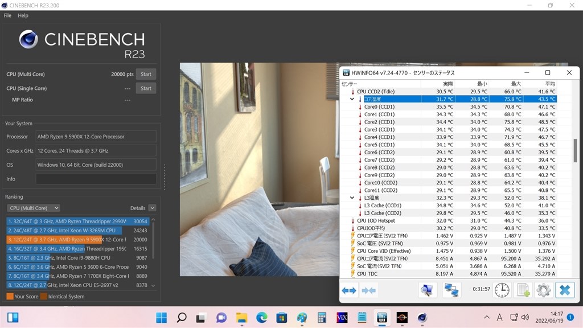Close HWiNFO sensors with blue X icon
This screenshot has height=328, width=583.
(565, 290)
